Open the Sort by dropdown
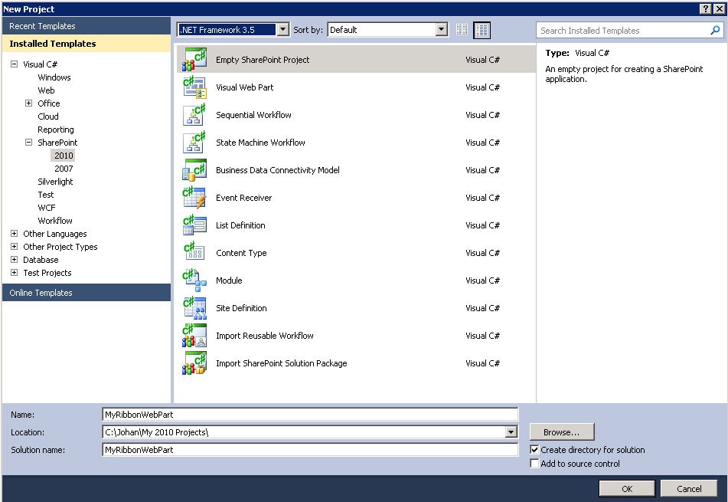Viewport: 728px width, 502px height. (x=442, y=28)
